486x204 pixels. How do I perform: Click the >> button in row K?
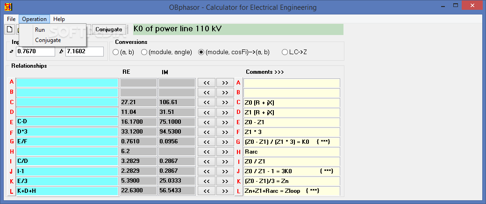pyautogui.click(x=225, y=182)
